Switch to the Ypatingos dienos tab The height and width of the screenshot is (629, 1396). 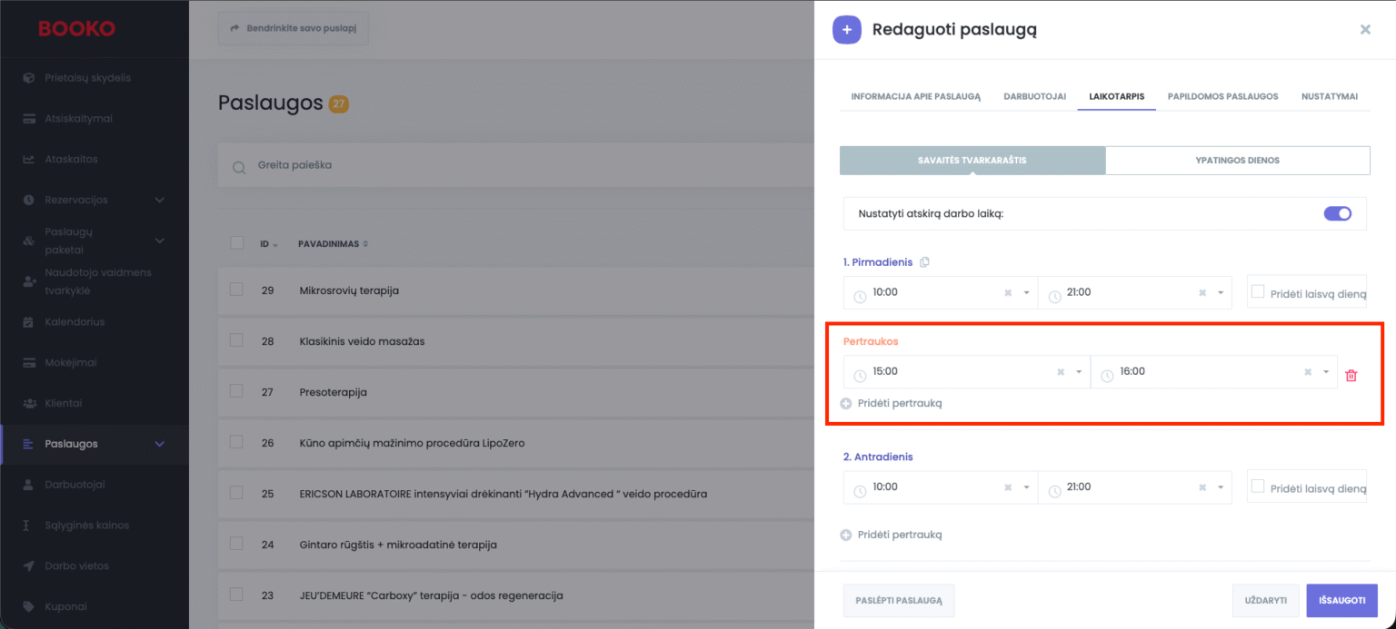pos(1237,161)
